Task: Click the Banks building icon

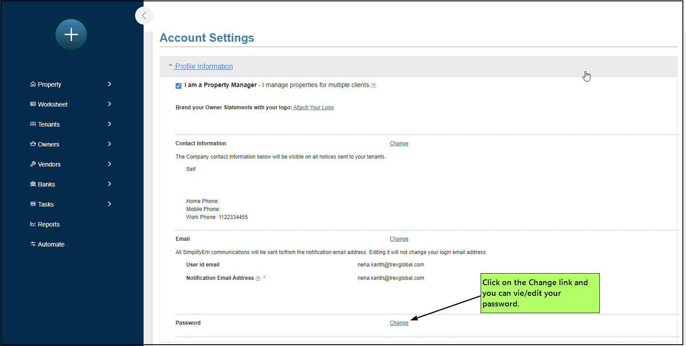Action: [33, 184]
